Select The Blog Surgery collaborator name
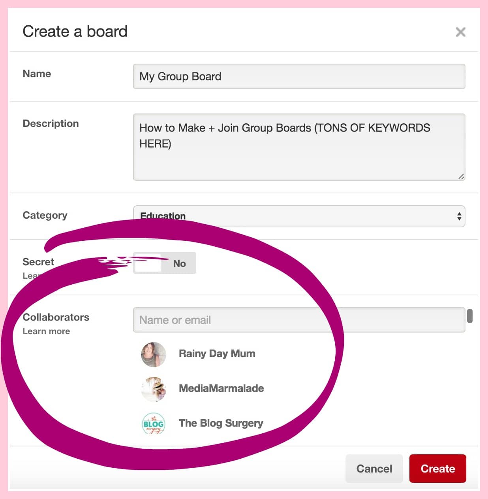This screenshot has height=499, width=488. pyautogui.click(x=221, y=423)
